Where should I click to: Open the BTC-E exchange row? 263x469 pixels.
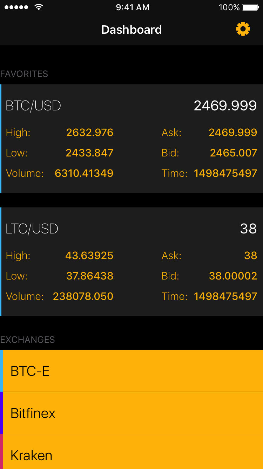click(x=131, y=371)
